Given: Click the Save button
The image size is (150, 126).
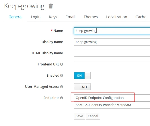Looking at the screenshot, I should [x=79, y=116].
